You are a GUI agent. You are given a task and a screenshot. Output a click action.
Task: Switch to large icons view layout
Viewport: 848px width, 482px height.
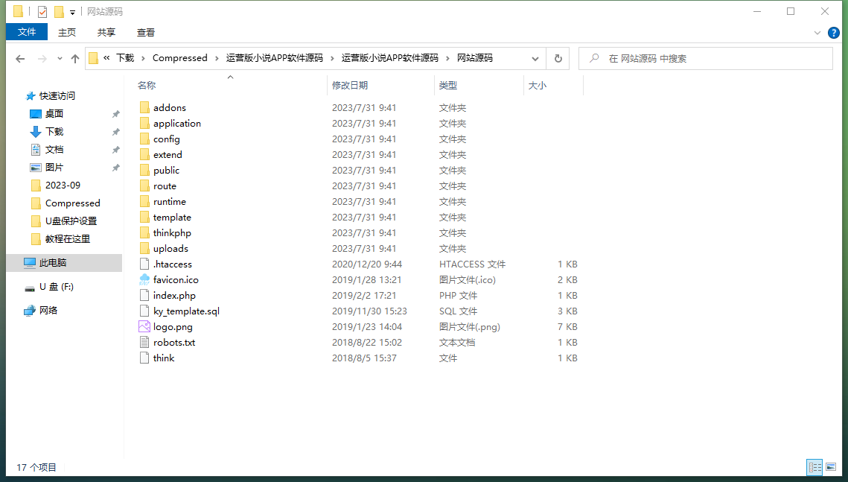click(x=831, y=467)
